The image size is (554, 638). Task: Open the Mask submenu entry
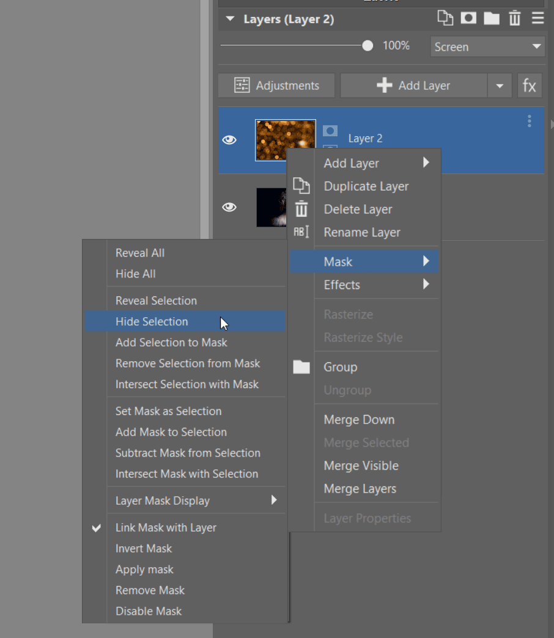point(364,262)
